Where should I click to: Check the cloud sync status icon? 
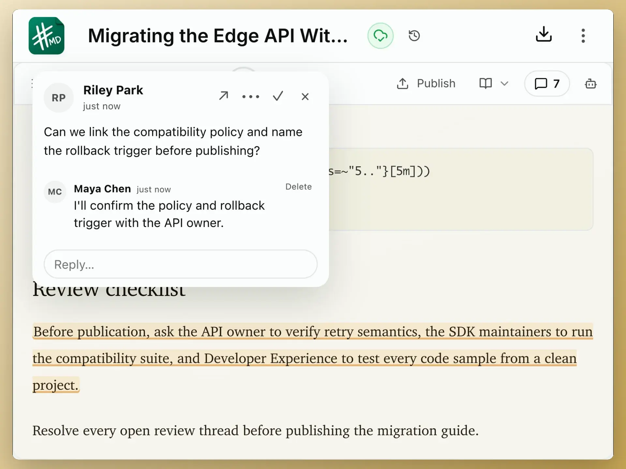(x=380, y=36)
